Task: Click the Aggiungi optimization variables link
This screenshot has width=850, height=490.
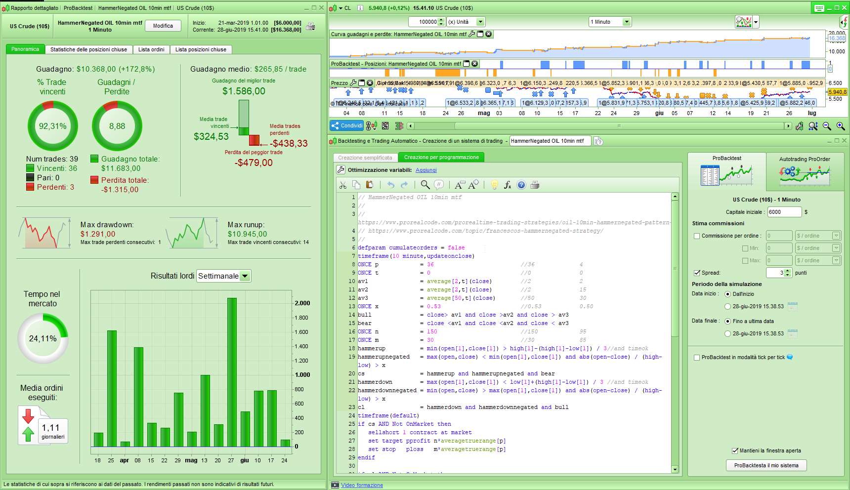Action: [426, 170]
